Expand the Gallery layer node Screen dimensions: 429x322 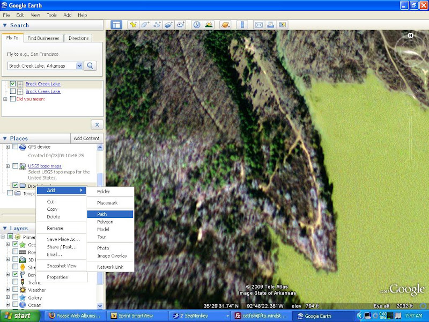click(x=8, y=297)
